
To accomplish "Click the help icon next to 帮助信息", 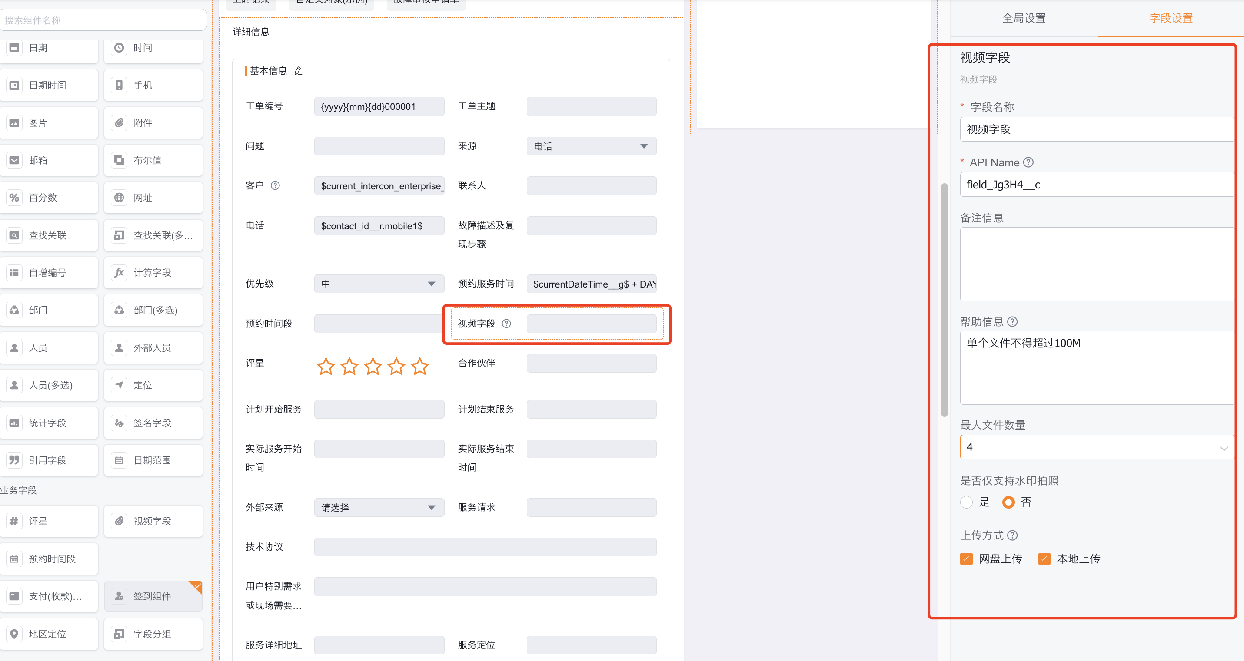I will point(1013,321).
